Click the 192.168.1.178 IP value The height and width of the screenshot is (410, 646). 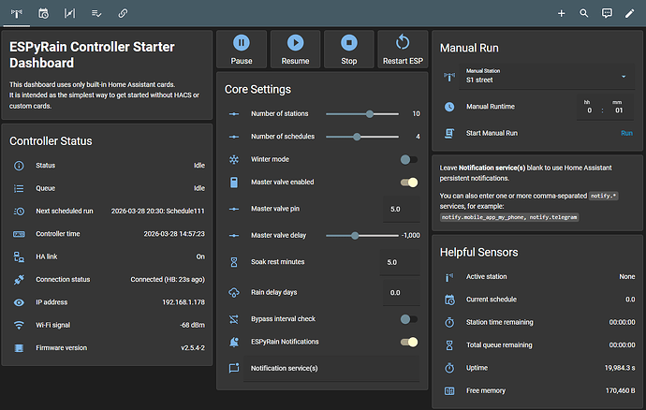click(x=184, y=302)
